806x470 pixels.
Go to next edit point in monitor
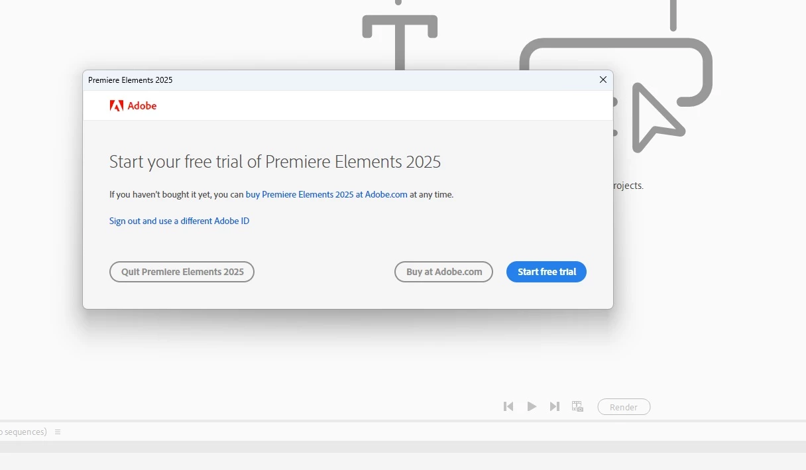point(555,406)
